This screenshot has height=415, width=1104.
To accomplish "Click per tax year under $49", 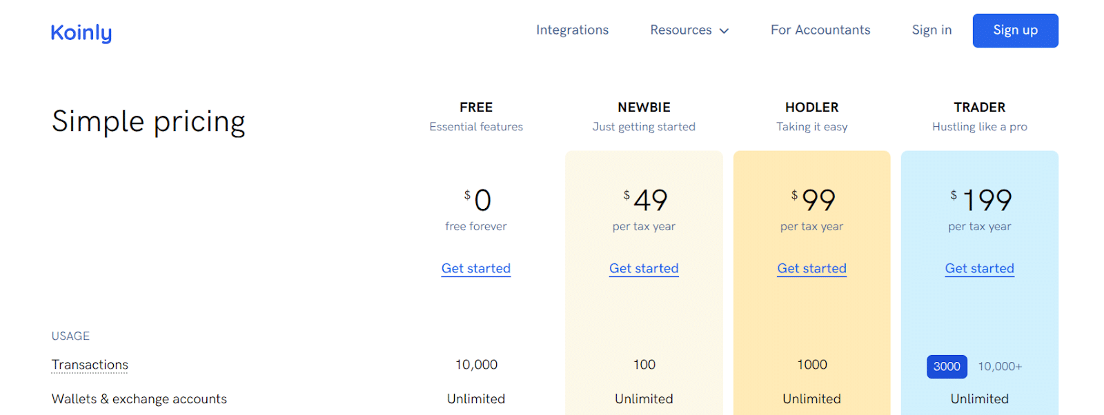I will (644, 226).
